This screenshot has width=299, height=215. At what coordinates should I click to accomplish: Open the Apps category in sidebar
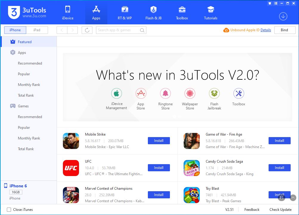pos(29,53)
